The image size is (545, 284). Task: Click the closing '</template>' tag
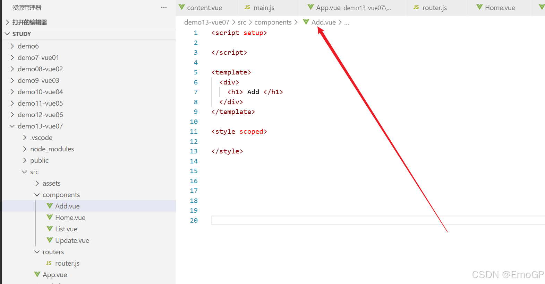pos(233,112)
